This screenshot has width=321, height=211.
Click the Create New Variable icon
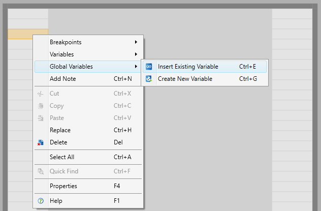coord(149,79)
